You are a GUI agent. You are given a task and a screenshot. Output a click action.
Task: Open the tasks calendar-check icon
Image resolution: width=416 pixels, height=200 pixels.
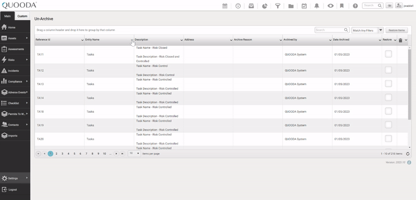[x=304, y=6]
